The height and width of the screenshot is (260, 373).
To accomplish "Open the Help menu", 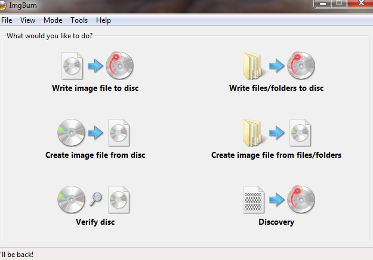I will click(x=103, y=20).
